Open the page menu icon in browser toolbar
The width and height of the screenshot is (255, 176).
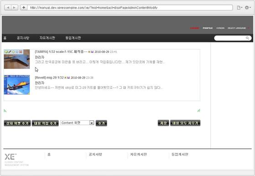coord(239,7)
